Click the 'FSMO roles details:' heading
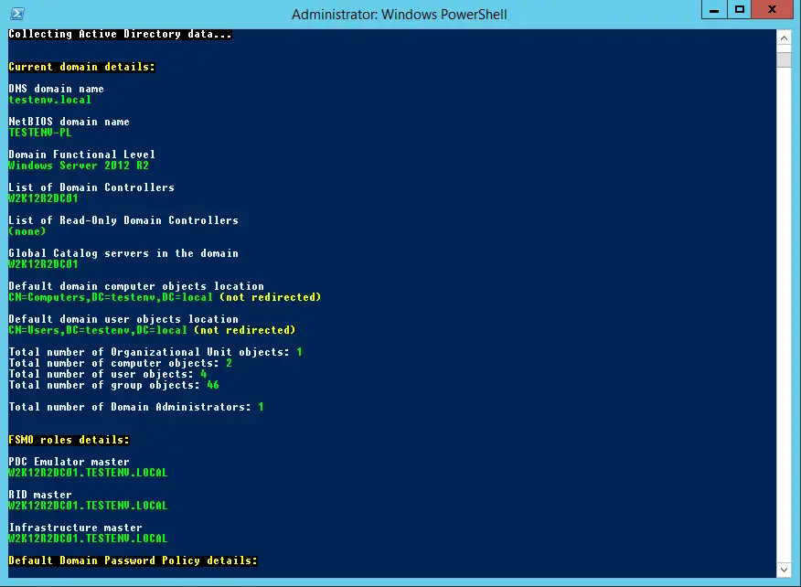The height and width of the screenshot is (587, 801). (x=69, y=440)
